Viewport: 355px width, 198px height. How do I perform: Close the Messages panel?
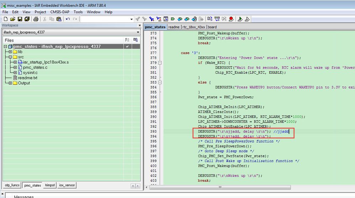point(2,194)
